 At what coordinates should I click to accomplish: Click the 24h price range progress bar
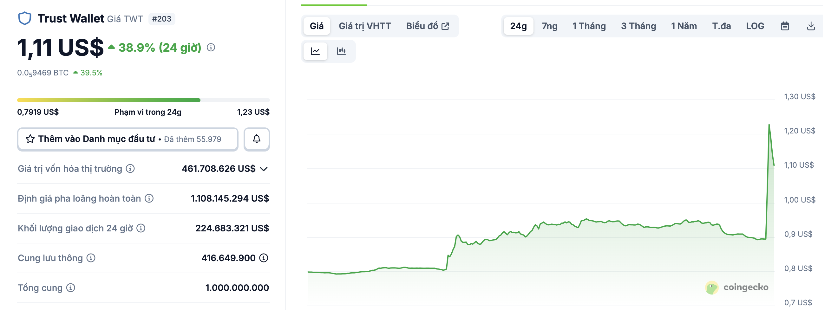pos(143,100)
